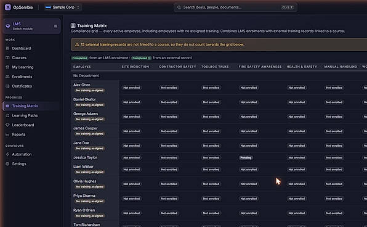Click Alex Chen's No training assigned tag
The height and width of the screenshot is (227, 367).
pyautogui.click(x=90, y=91)
